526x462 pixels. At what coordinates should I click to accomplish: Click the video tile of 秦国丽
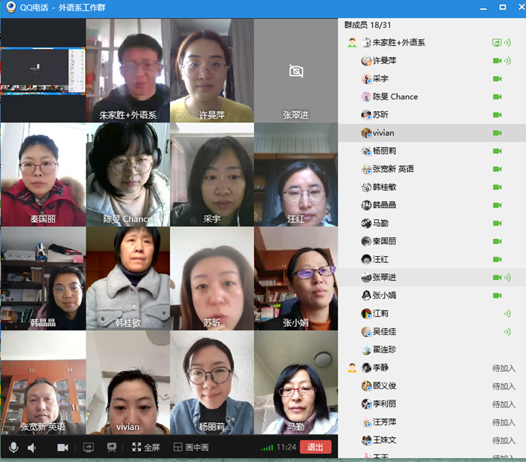44,174
